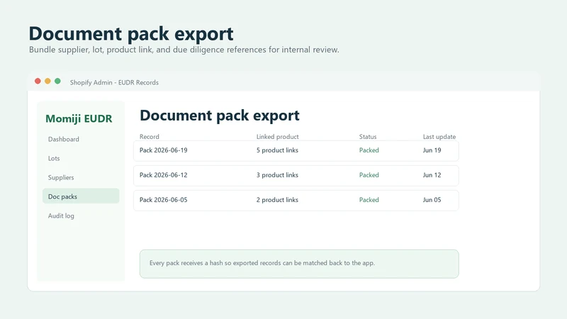Click the hash info notice banner
This screenshot has width=567, height=319.
tap(299, 264)
